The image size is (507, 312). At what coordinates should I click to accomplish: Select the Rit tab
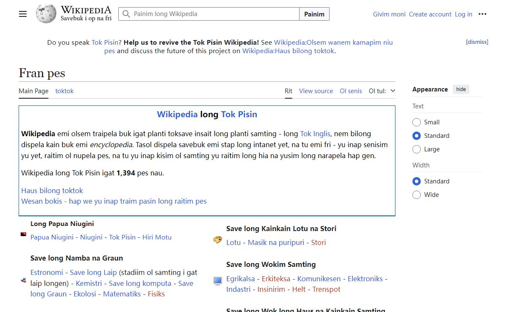[289, 91]
